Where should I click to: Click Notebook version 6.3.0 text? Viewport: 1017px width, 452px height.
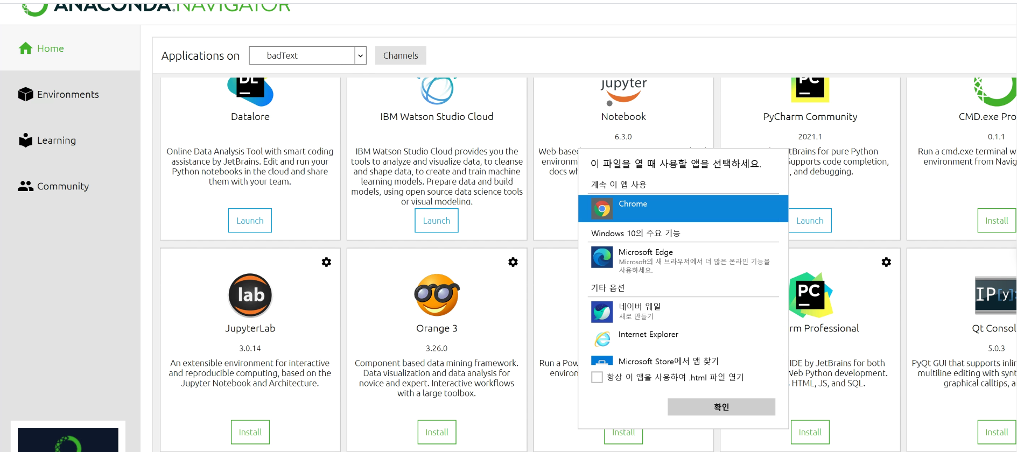(623, 137)
